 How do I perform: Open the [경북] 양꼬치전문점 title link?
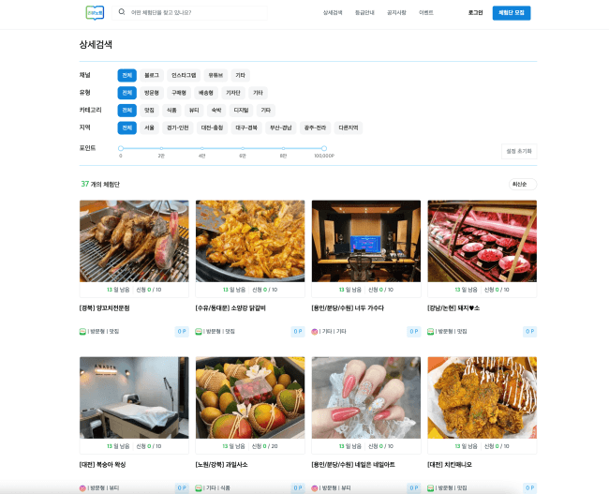click(105, 308)
